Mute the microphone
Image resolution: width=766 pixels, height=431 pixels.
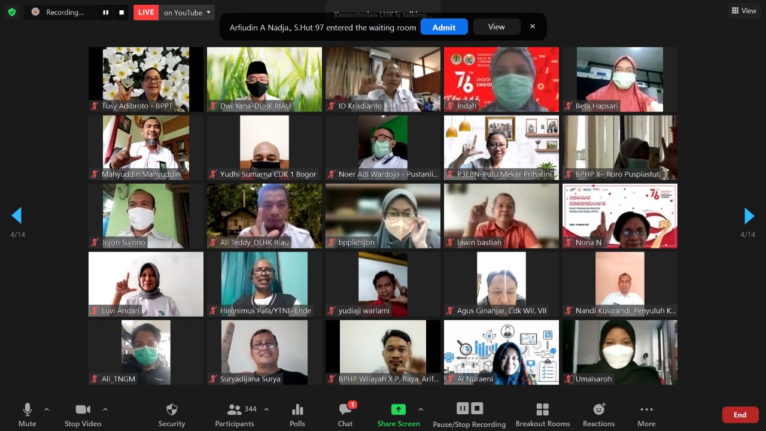(x=27, y=415)
